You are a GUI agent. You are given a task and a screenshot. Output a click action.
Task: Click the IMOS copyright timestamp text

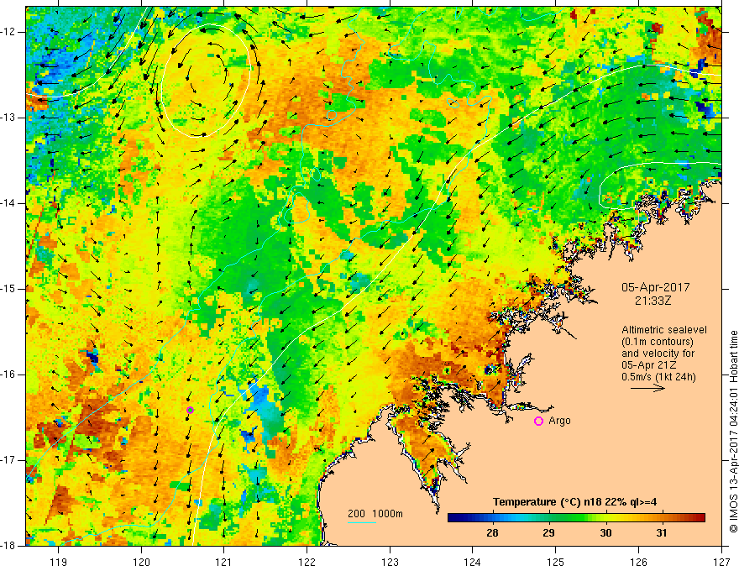click(733, 432)
